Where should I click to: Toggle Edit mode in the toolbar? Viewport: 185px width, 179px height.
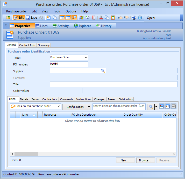pyautogui.click(x=18, y=18)
